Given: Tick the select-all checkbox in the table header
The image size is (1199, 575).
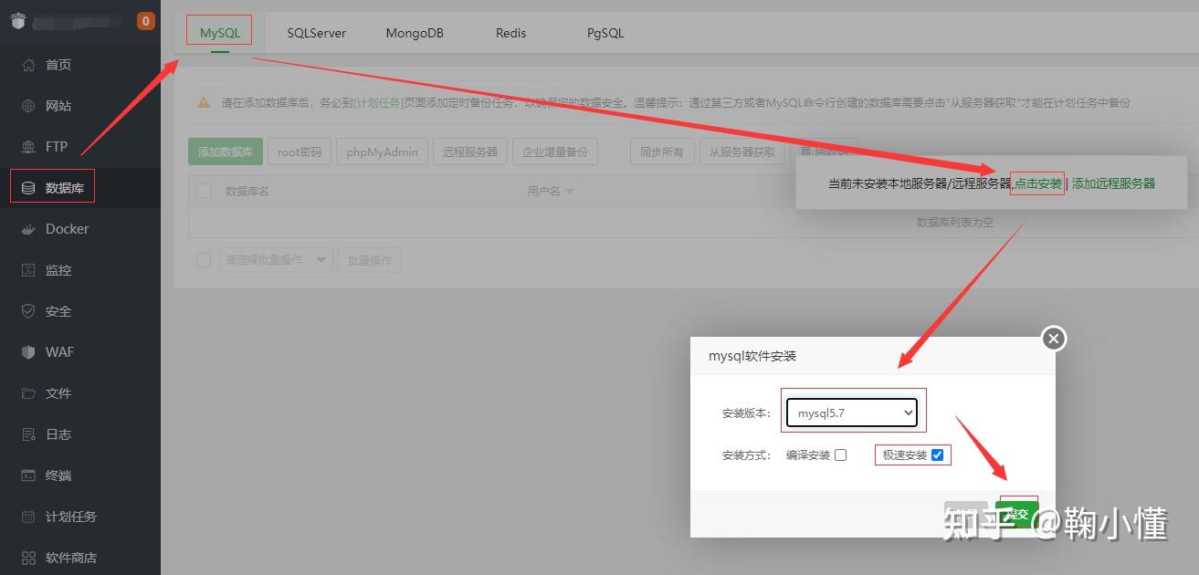Looking at the screenshot, I should coord(204,191).
